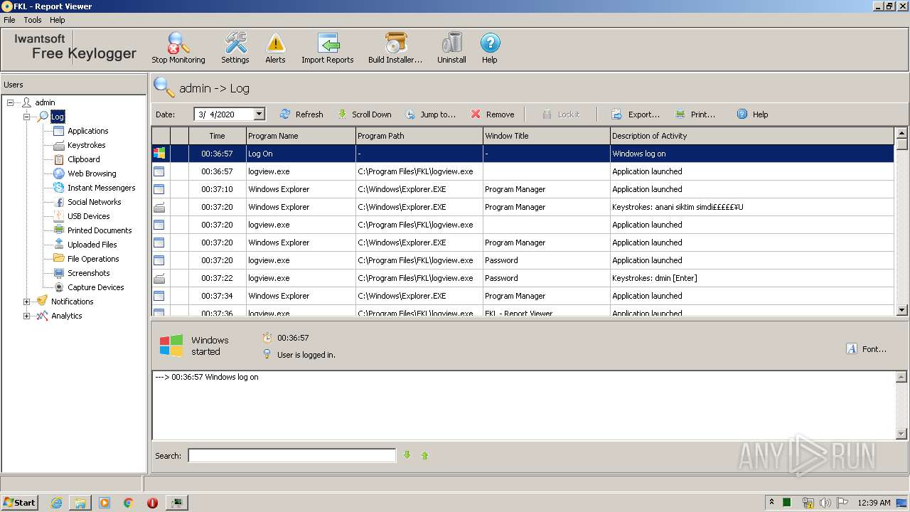Click the Stop Monitoring toolbar icon
Image resolution: width=910 pixels, height=512 pixels.
178,48
